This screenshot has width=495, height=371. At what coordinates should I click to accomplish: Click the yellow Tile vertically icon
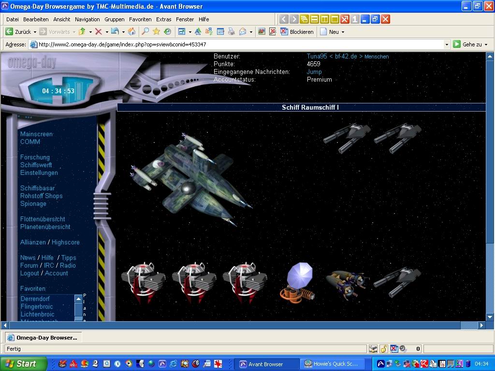point(324,19)
